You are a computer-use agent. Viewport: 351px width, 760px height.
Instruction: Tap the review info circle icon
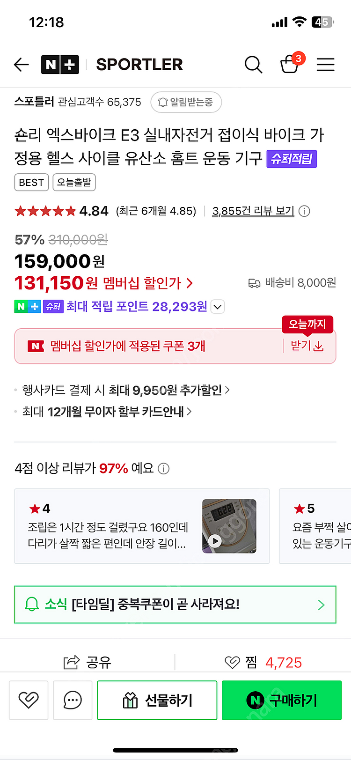click(304, 211)
